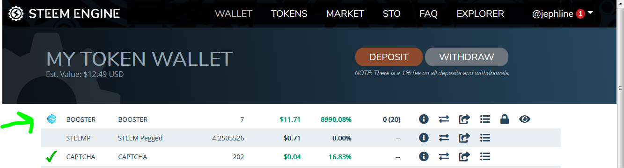The image size is (624, 168).
Task: Go to the MARKET page
Action: 345,14
